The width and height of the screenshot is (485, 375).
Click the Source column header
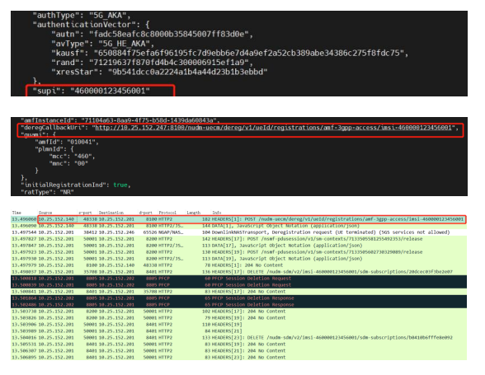(x=45, y=213)
